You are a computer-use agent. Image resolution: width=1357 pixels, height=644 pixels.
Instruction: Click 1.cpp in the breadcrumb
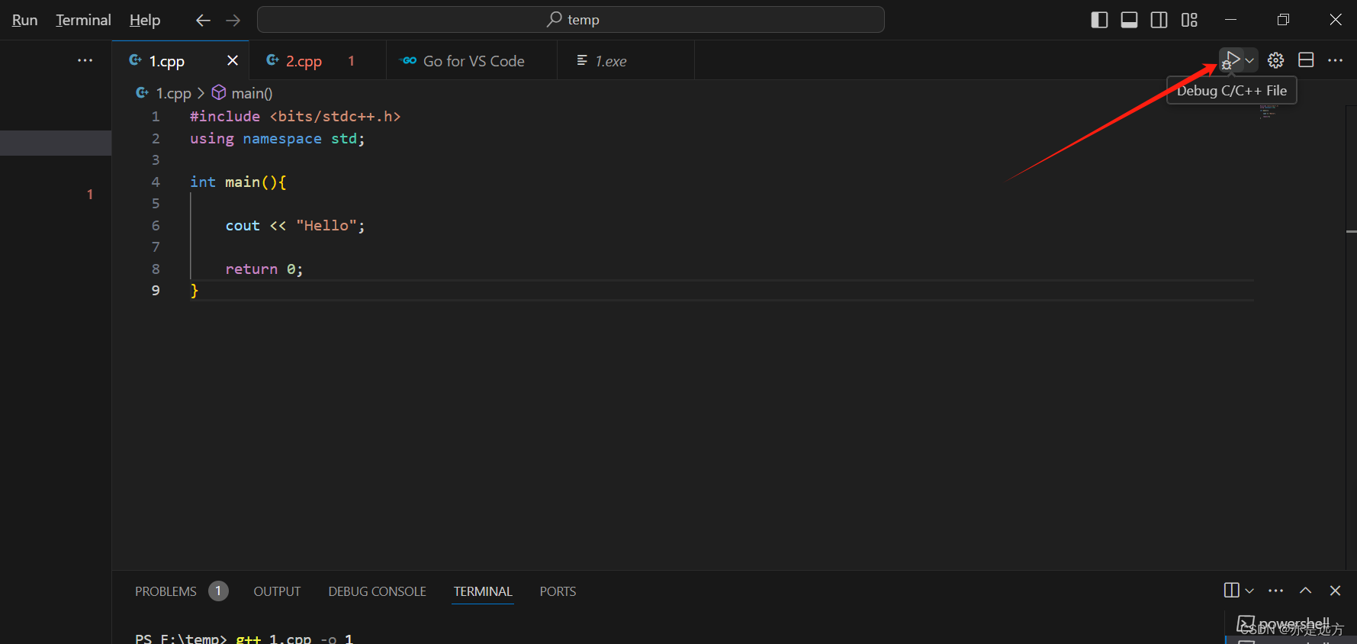click(173, 93)
